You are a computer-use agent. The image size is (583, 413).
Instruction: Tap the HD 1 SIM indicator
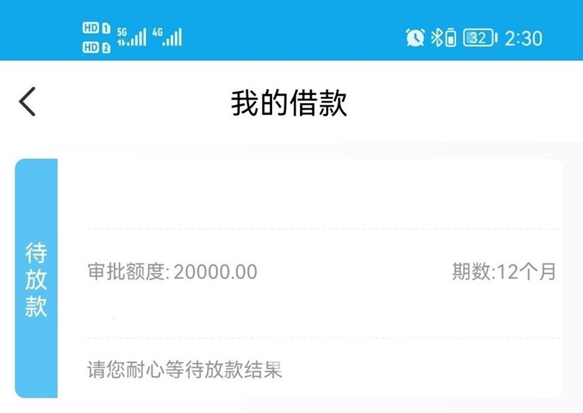97,28
